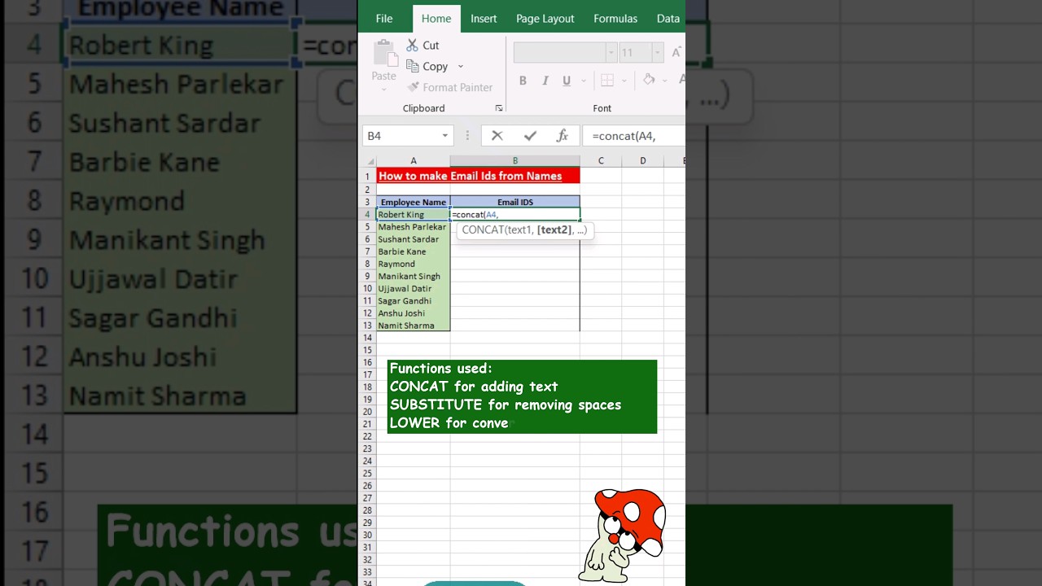Click the cell containing Mahesh Parlekar

pyautogui.click(x=414, y=227)
